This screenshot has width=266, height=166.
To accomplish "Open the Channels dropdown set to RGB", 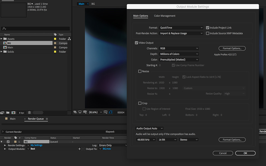I will tap(179, 48).
